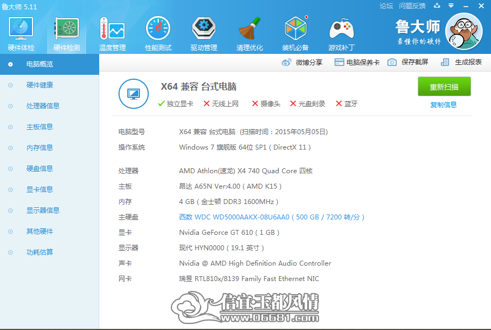Select 处理器信息 in the sidebar
The height and width of the screenshot is (330, 491).
click(x=50, y=106)
